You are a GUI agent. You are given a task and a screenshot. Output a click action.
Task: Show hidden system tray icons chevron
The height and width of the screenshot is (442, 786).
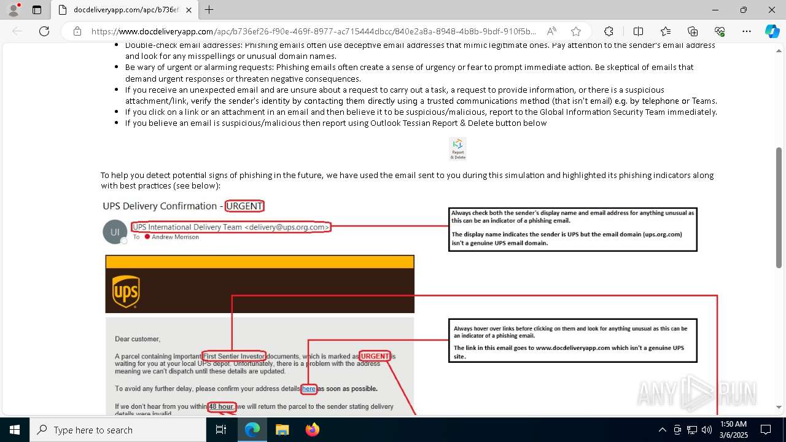(x=662, y=430)
